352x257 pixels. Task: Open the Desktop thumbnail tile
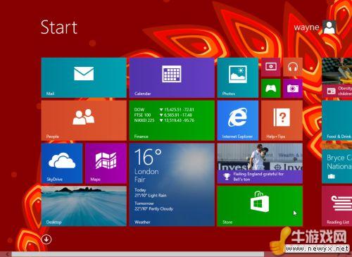(x=84, y=206)
